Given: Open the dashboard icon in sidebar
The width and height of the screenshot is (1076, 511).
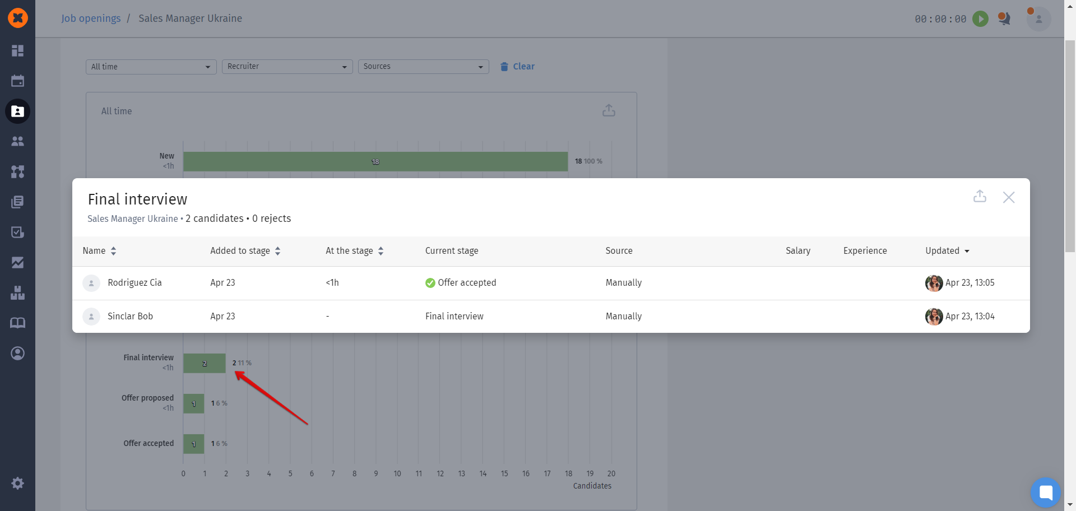Looking at the screenshot, I should pos(18,51).
